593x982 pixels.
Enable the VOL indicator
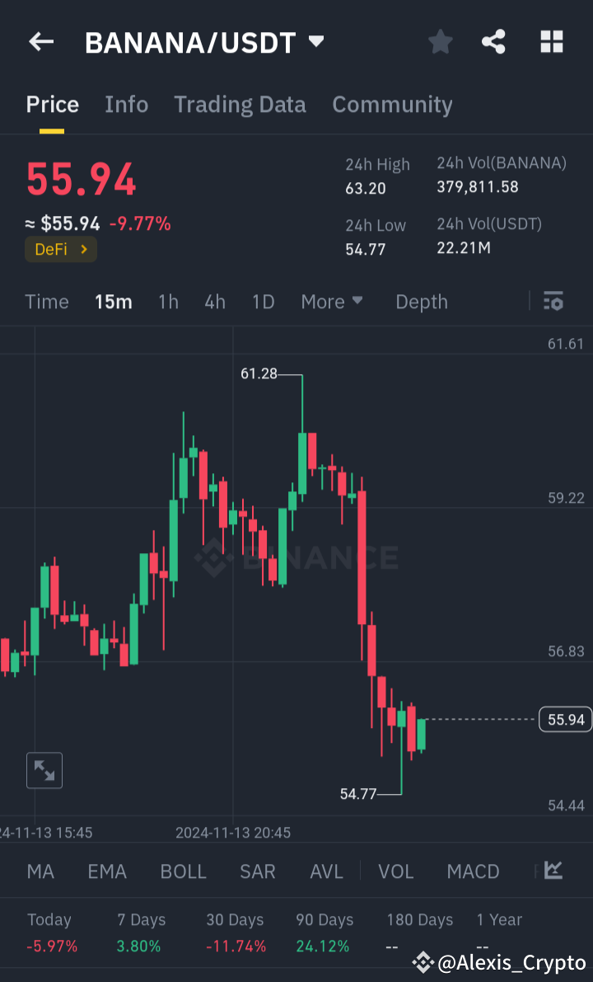(x=396, y=871)
